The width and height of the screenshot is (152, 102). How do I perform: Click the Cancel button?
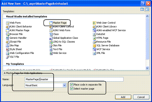click(141, 97)
